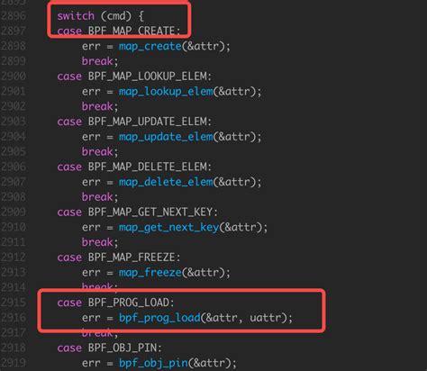Click the map_delete_elem function name

pyautogui.click(x=166, y=182)
